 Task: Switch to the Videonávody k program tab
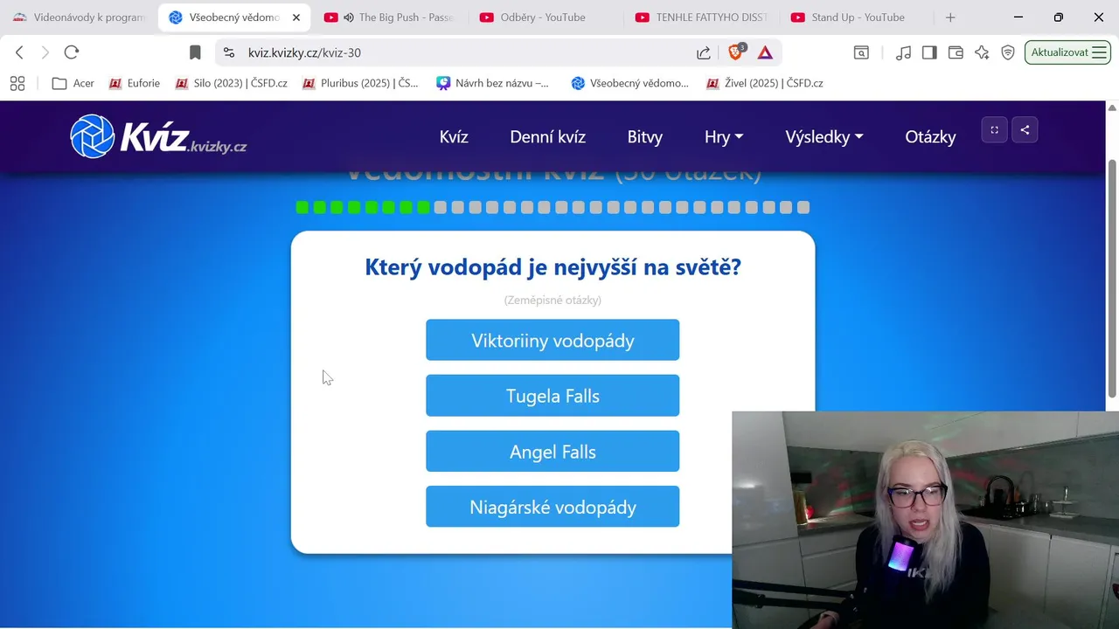(78, 17)
